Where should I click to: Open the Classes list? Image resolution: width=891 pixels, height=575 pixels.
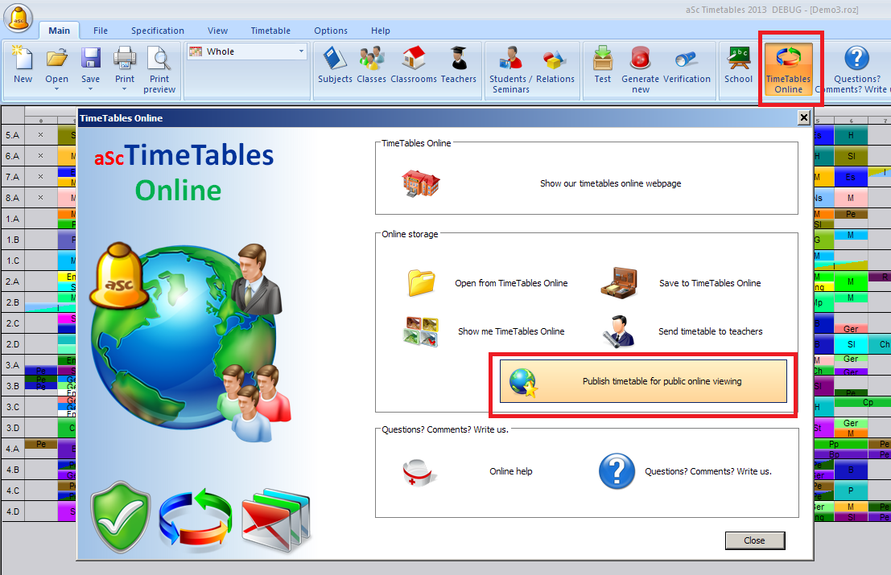click(372, 65)
